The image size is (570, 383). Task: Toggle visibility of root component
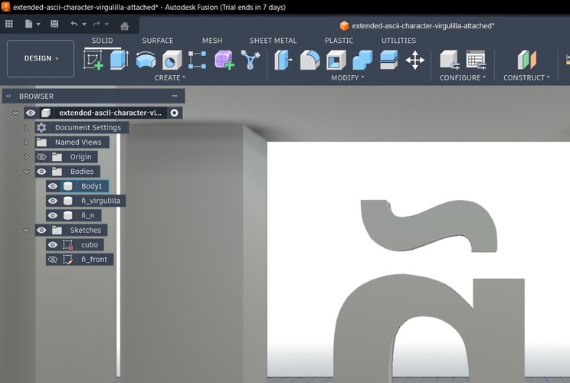[31, 113]
